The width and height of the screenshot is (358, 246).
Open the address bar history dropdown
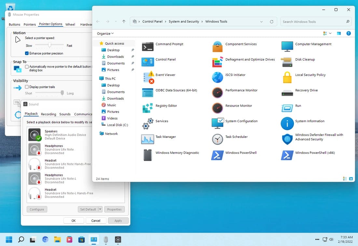click(261, 22)
